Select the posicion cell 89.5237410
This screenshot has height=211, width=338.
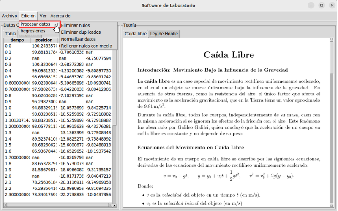[44, 139]
